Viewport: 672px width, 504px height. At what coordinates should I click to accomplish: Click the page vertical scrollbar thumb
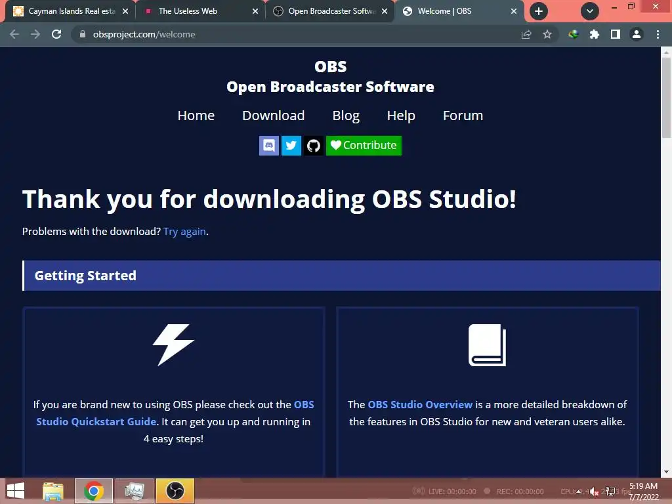click(666, 97)
